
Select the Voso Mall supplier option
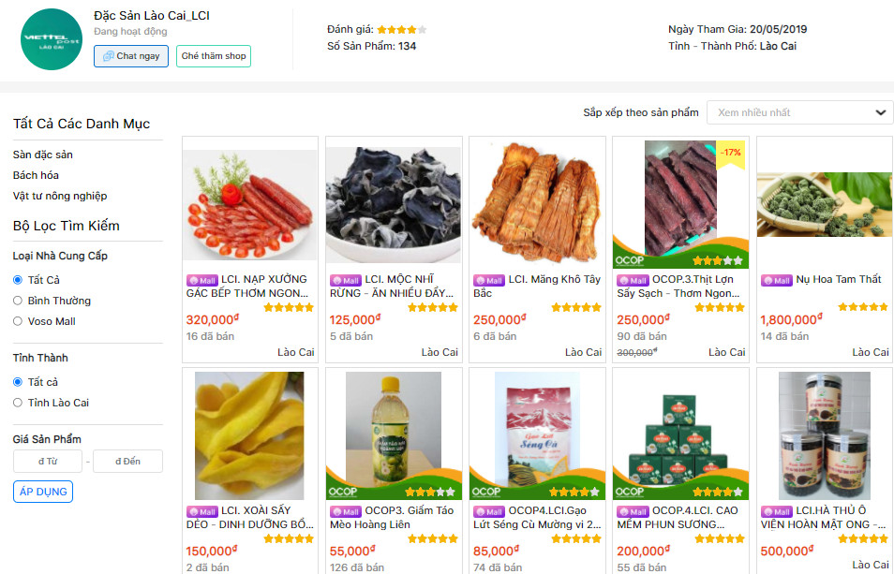point(18,321)
